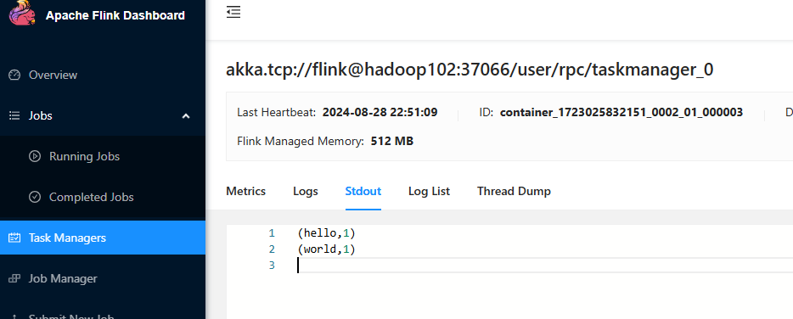793x319 pixels.
Task: Click the Running Jobs play-circle icon
Action: [35, 156]
